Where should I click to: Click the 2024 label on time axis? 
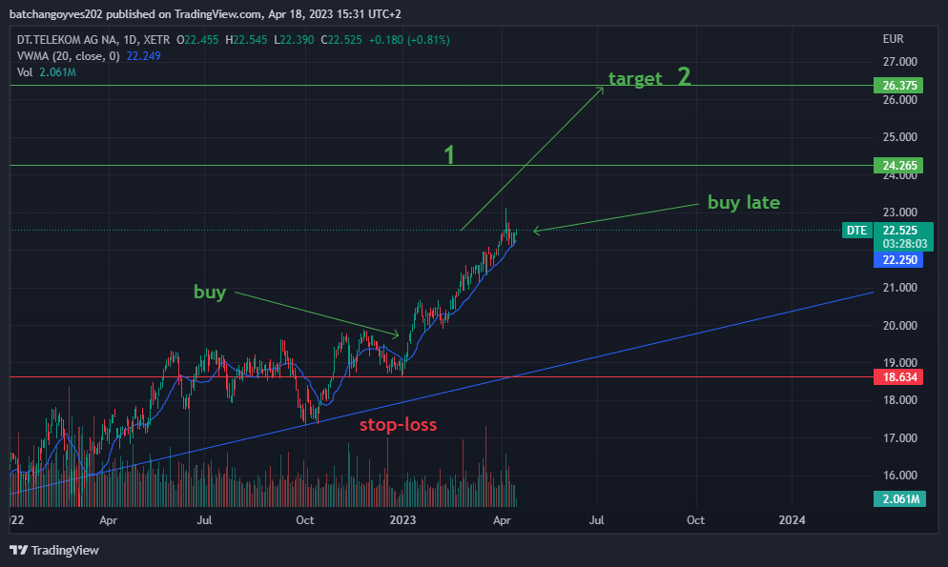(x=792, y=520)
